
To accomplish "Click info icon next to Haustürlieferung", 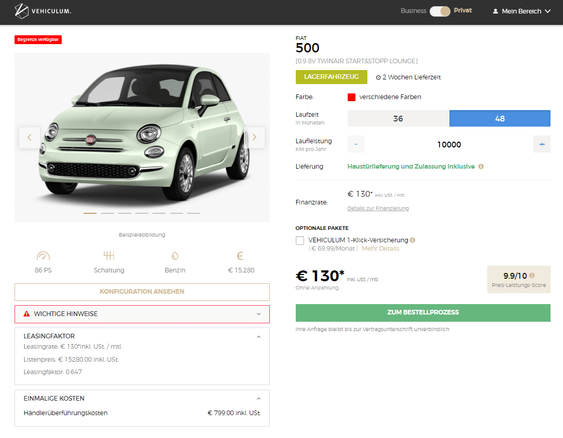I will click(x=481, y=167).
